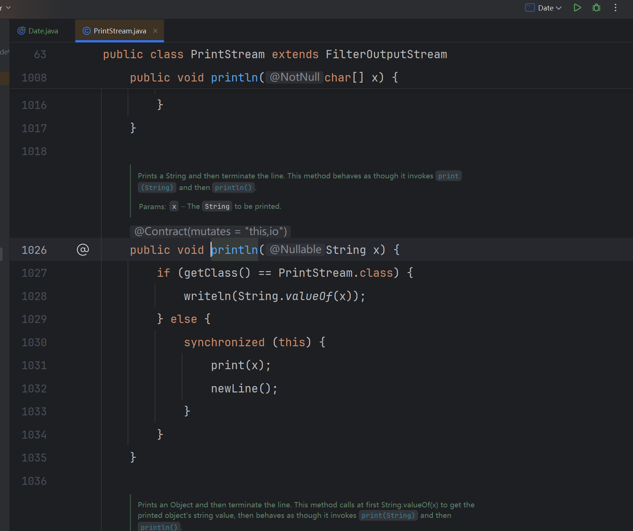Viewport: 633px width, 531px height.
Task: Click the PrintStream.java class icon in tab
Action: (x=87, y=31)
